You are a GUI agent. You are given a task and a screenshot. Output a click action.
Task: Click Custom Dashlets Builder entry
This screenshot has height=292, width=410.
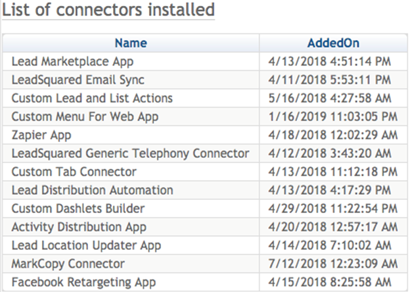coord(78,209)
